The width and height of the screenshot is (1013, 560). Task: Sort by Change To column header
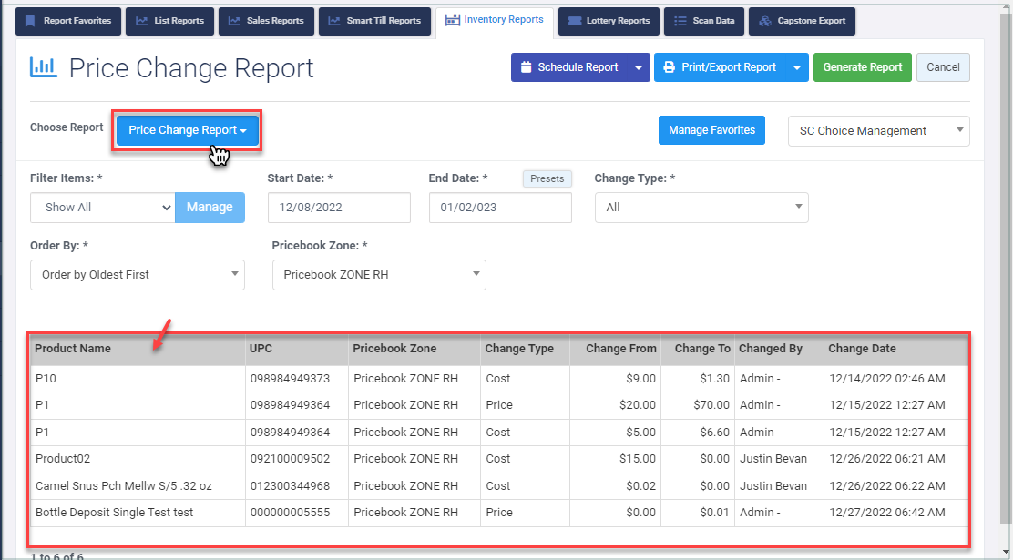click(698, 350)
